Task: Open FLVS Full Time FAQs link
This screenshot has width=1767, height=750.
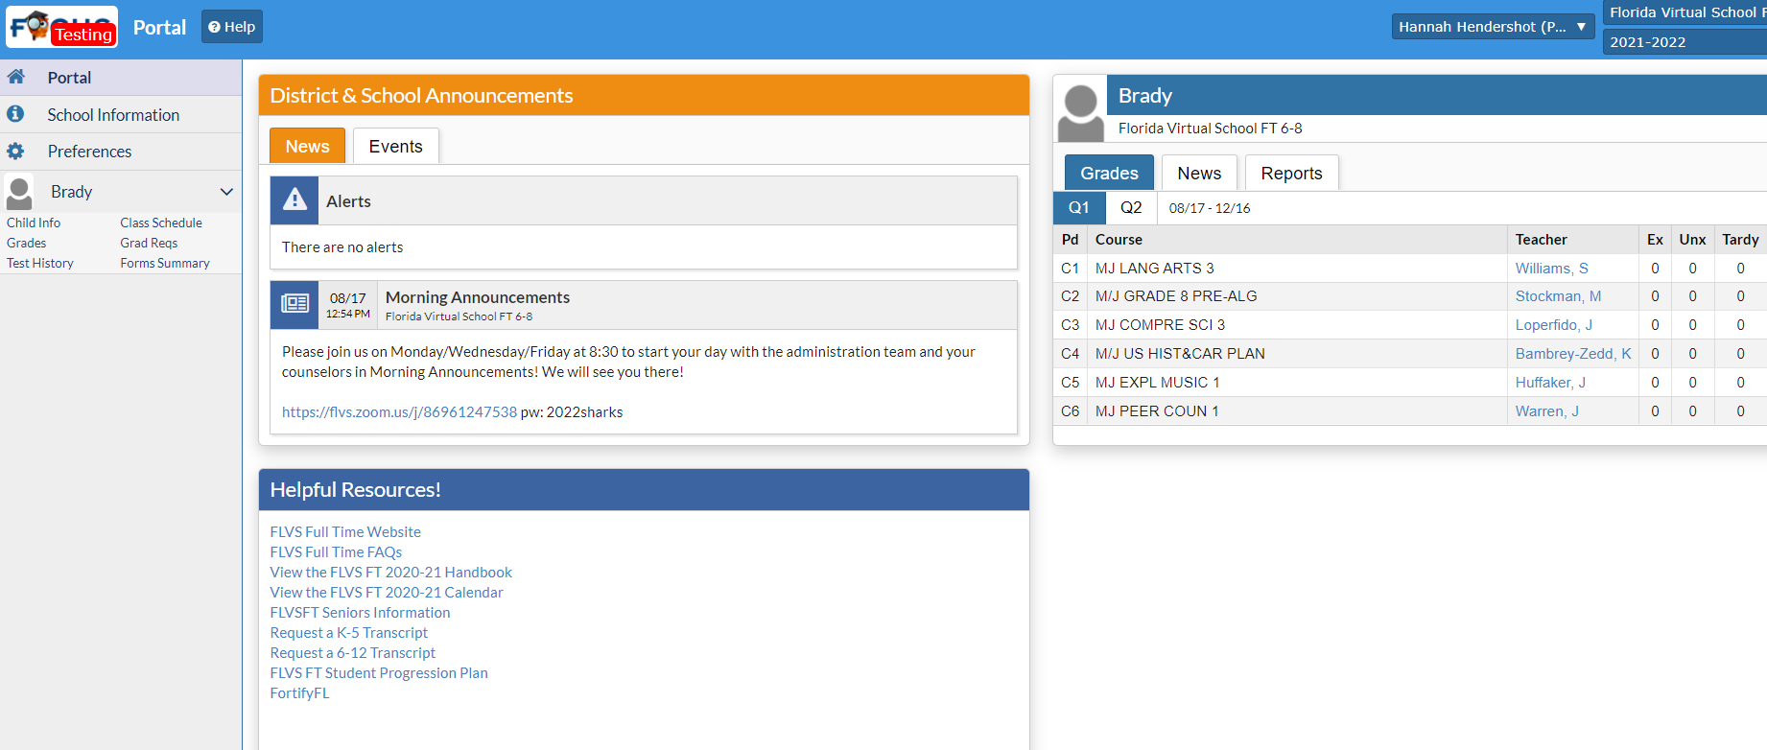Action: tap(336, 551)
